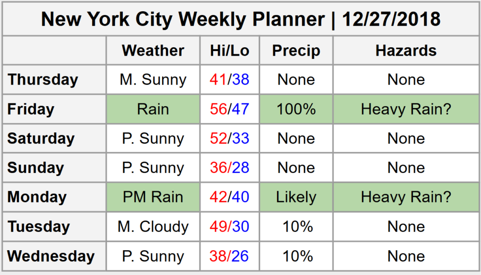
Task: Select Friday's 56/47 temperature cell
Action: [229, 109]
